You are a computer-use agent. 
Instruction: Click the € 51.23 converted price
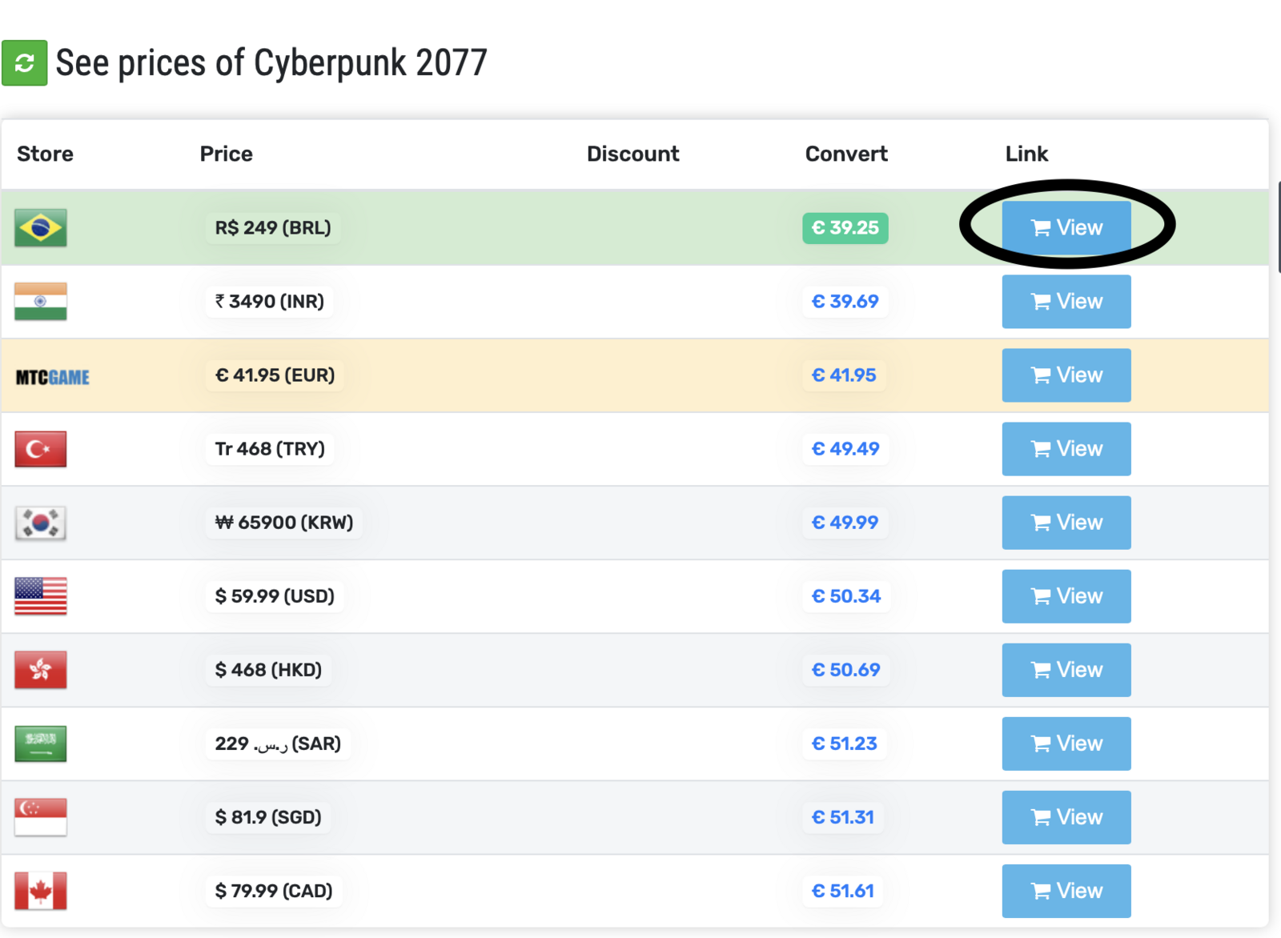[845, 744]
